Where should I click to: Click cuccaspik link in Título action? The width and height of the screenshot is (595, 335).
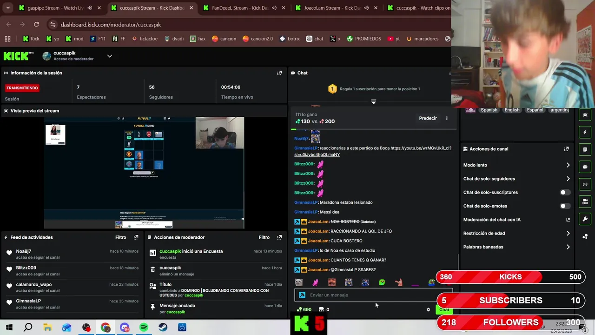point(194,295)
